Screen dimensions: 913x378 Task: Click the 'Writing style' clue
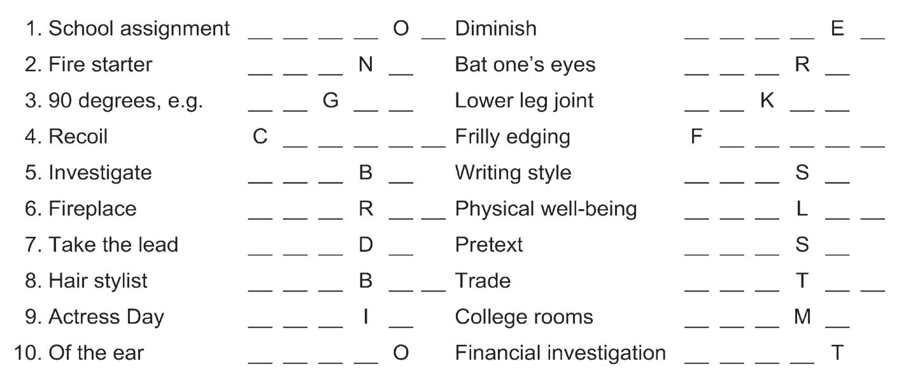(513, 173)
